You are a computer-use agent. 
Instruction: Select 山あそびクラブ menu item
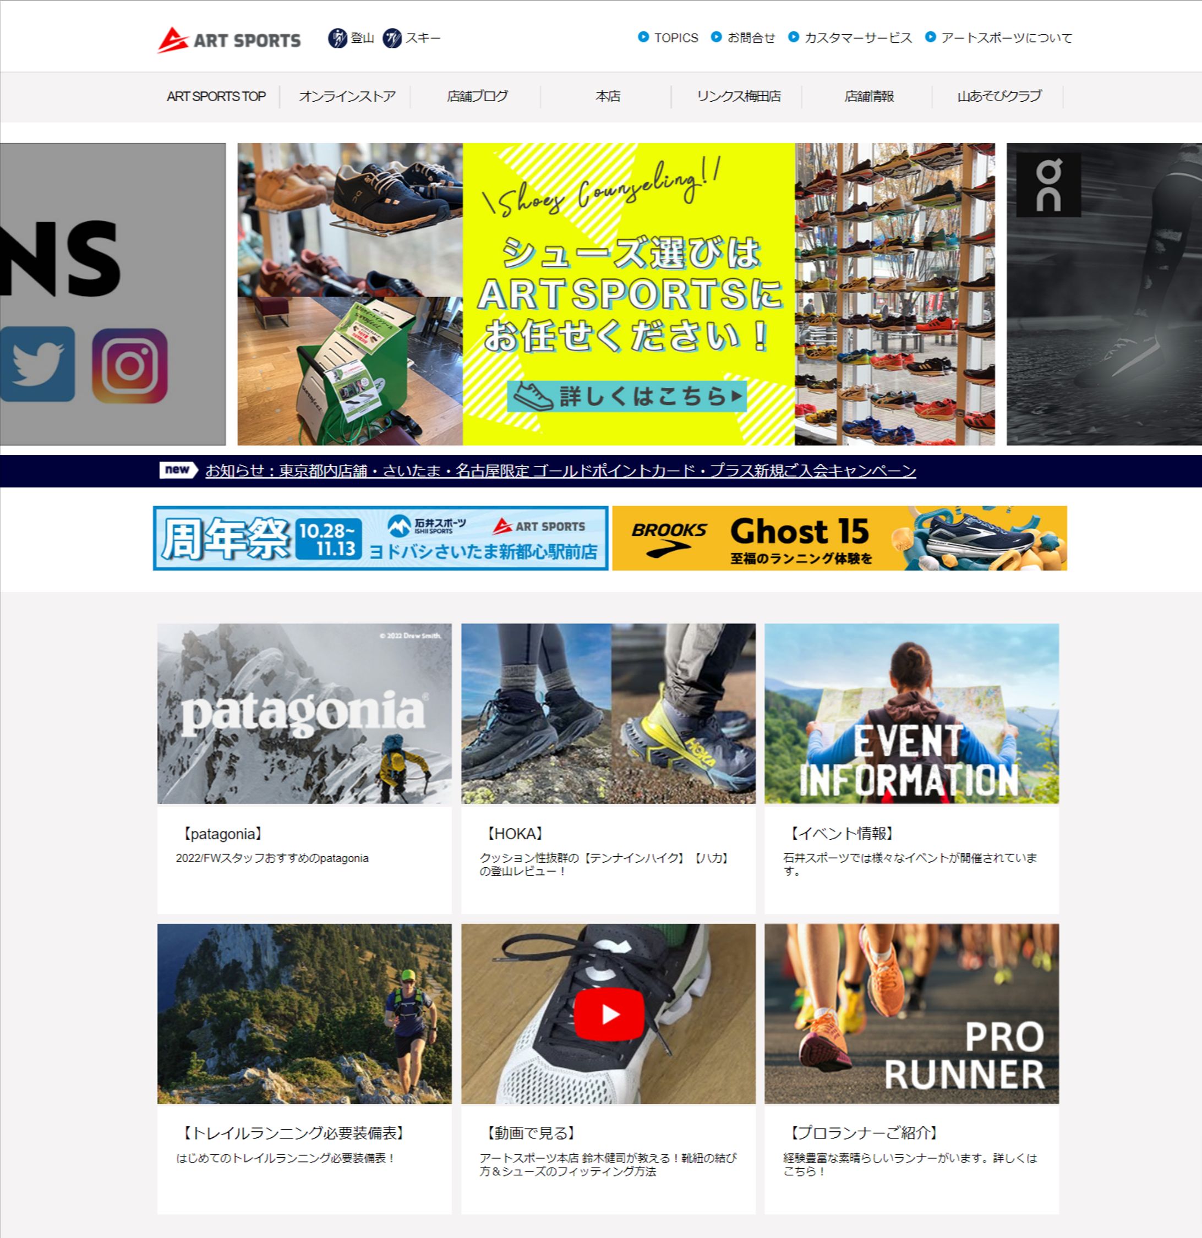pos(999,97)
